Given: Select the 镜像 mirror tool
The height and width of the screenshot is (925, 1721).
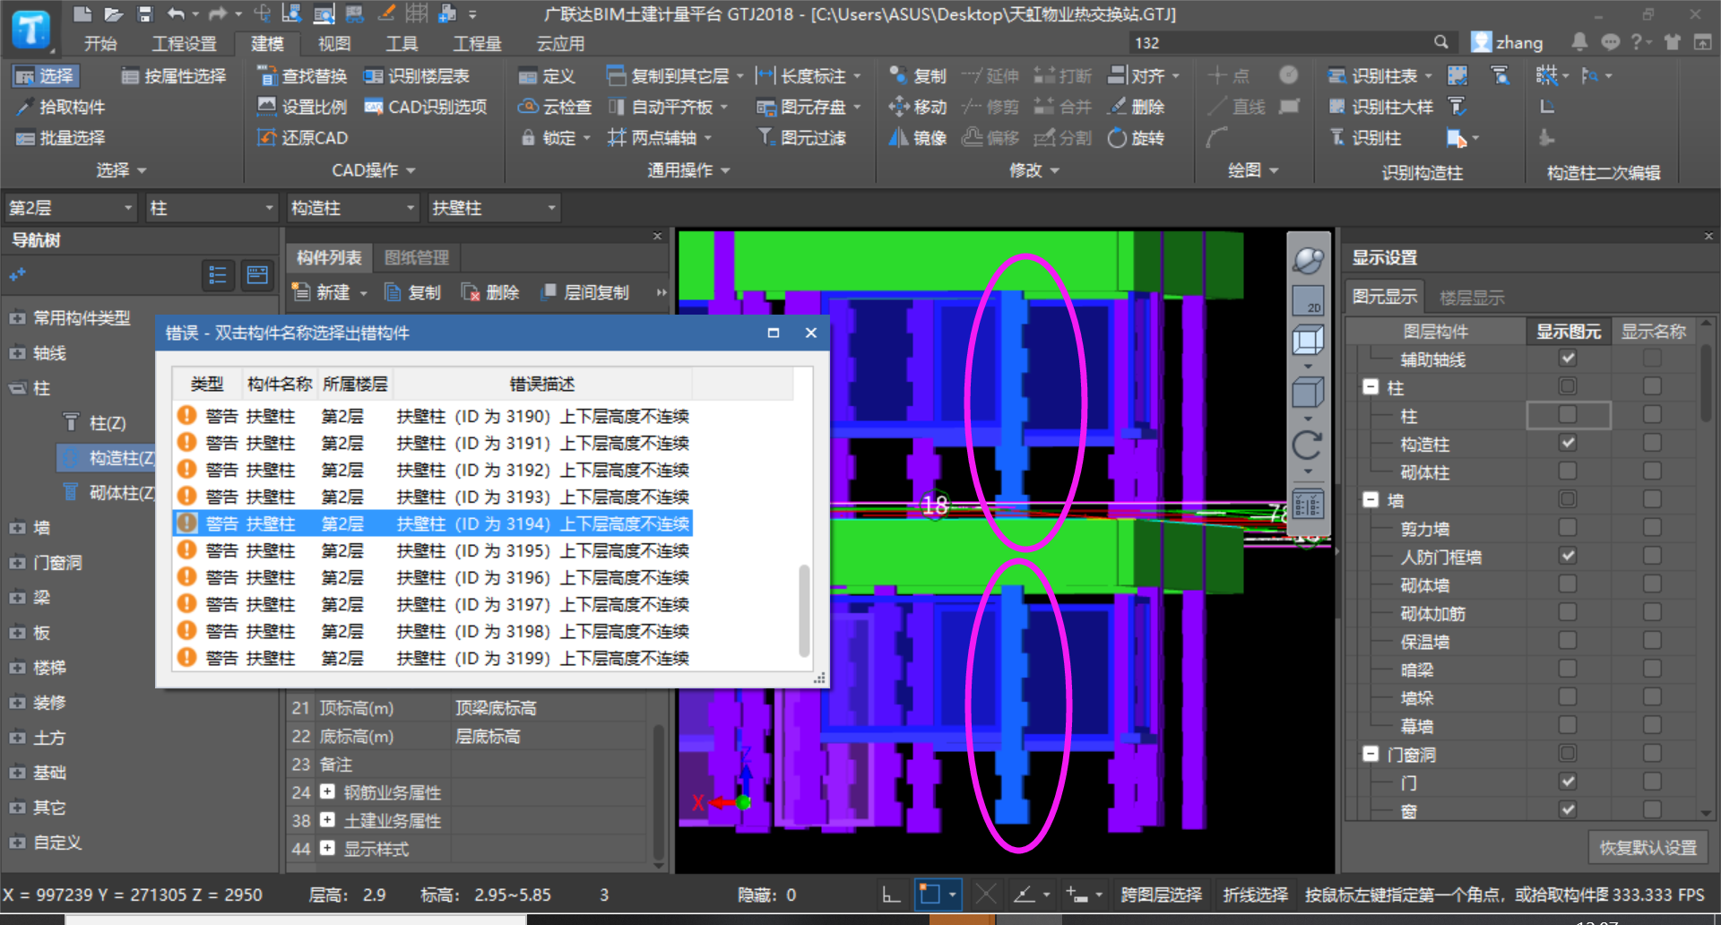Looking at the screenshot, I should point(918,138).
